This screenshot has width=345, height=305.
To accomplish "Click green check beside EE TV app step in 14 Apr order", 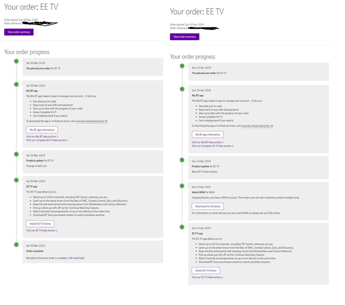I will pos(182,227).
